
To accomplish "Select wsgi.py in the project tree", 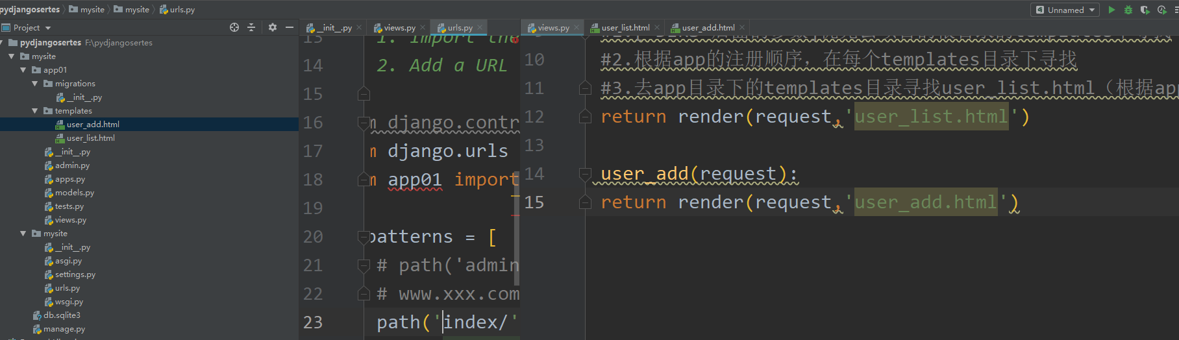I will [x=69, y=302].
